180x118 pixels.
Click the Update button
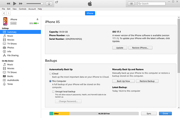click(120, 48)
